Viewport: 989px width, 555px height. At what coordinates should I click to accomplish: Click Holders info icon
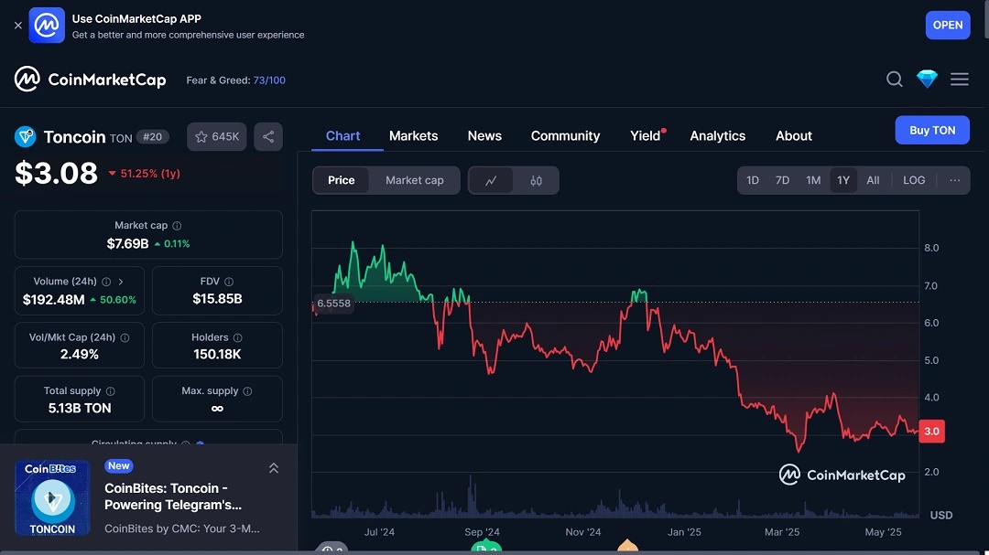238,337
